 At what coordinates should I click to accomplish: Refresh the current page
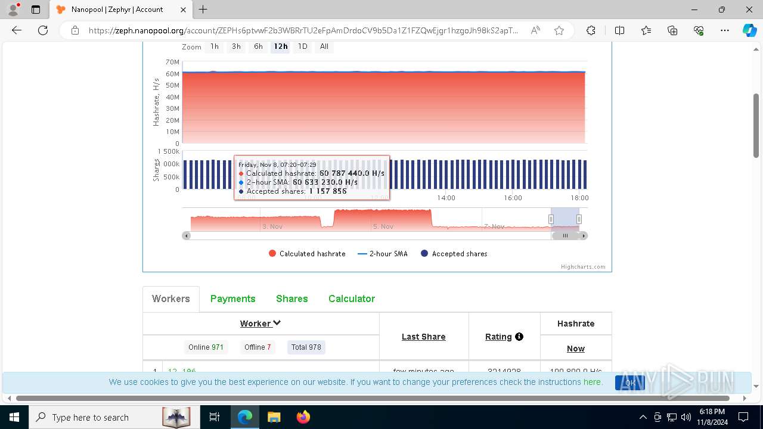[x=43, y=30]
